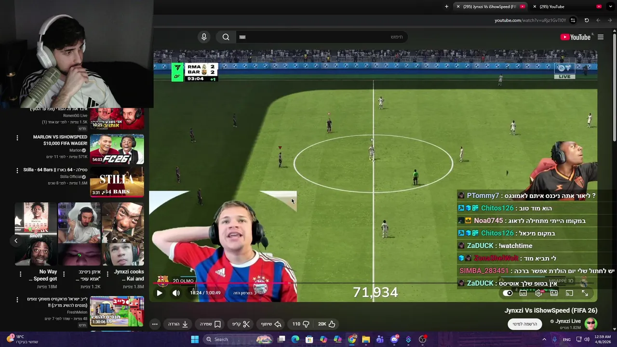The image size is (617, 347).
Task: Open Microsoft Teams from the taskbar
Action: click(x=380, y=339)
